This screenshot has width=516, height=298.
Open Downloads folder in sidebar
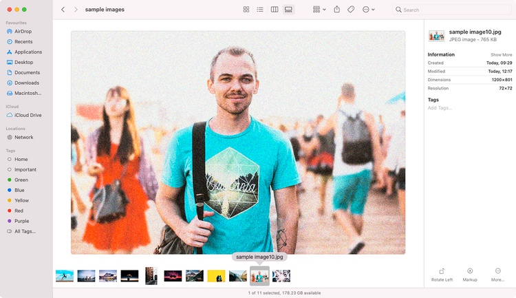tap(26, 83)
